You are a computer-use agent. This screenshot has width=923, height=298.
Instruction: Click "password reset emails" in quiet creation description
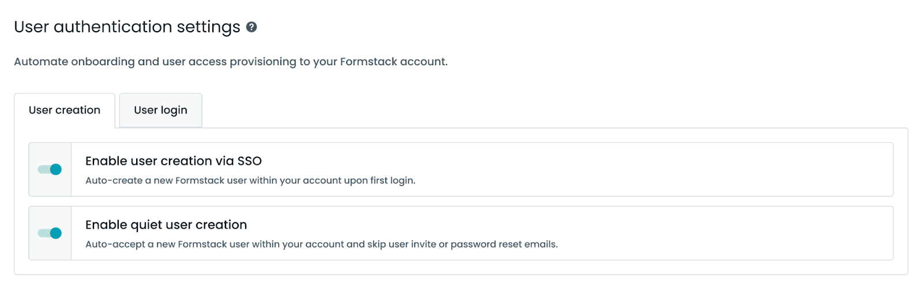point(504,244)
